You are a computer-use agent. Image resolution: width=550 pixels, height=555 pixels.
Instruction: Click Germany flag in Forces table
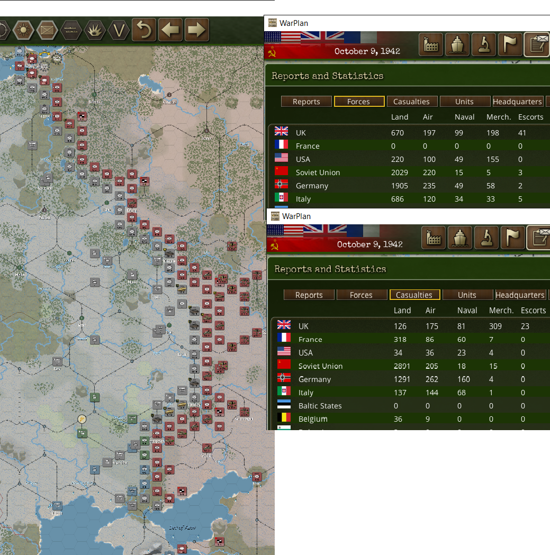(x=281, y=184)
